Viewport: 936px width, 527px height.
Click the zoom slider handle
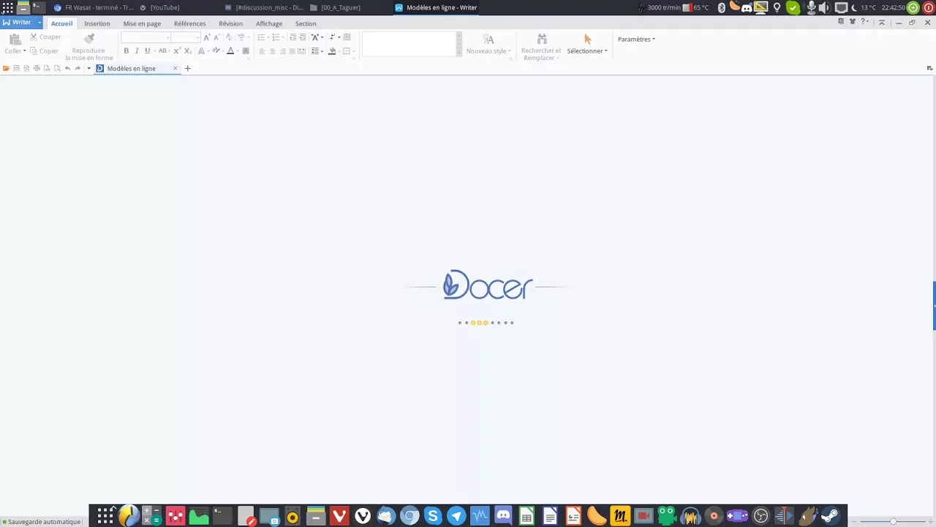coord(893,521)
